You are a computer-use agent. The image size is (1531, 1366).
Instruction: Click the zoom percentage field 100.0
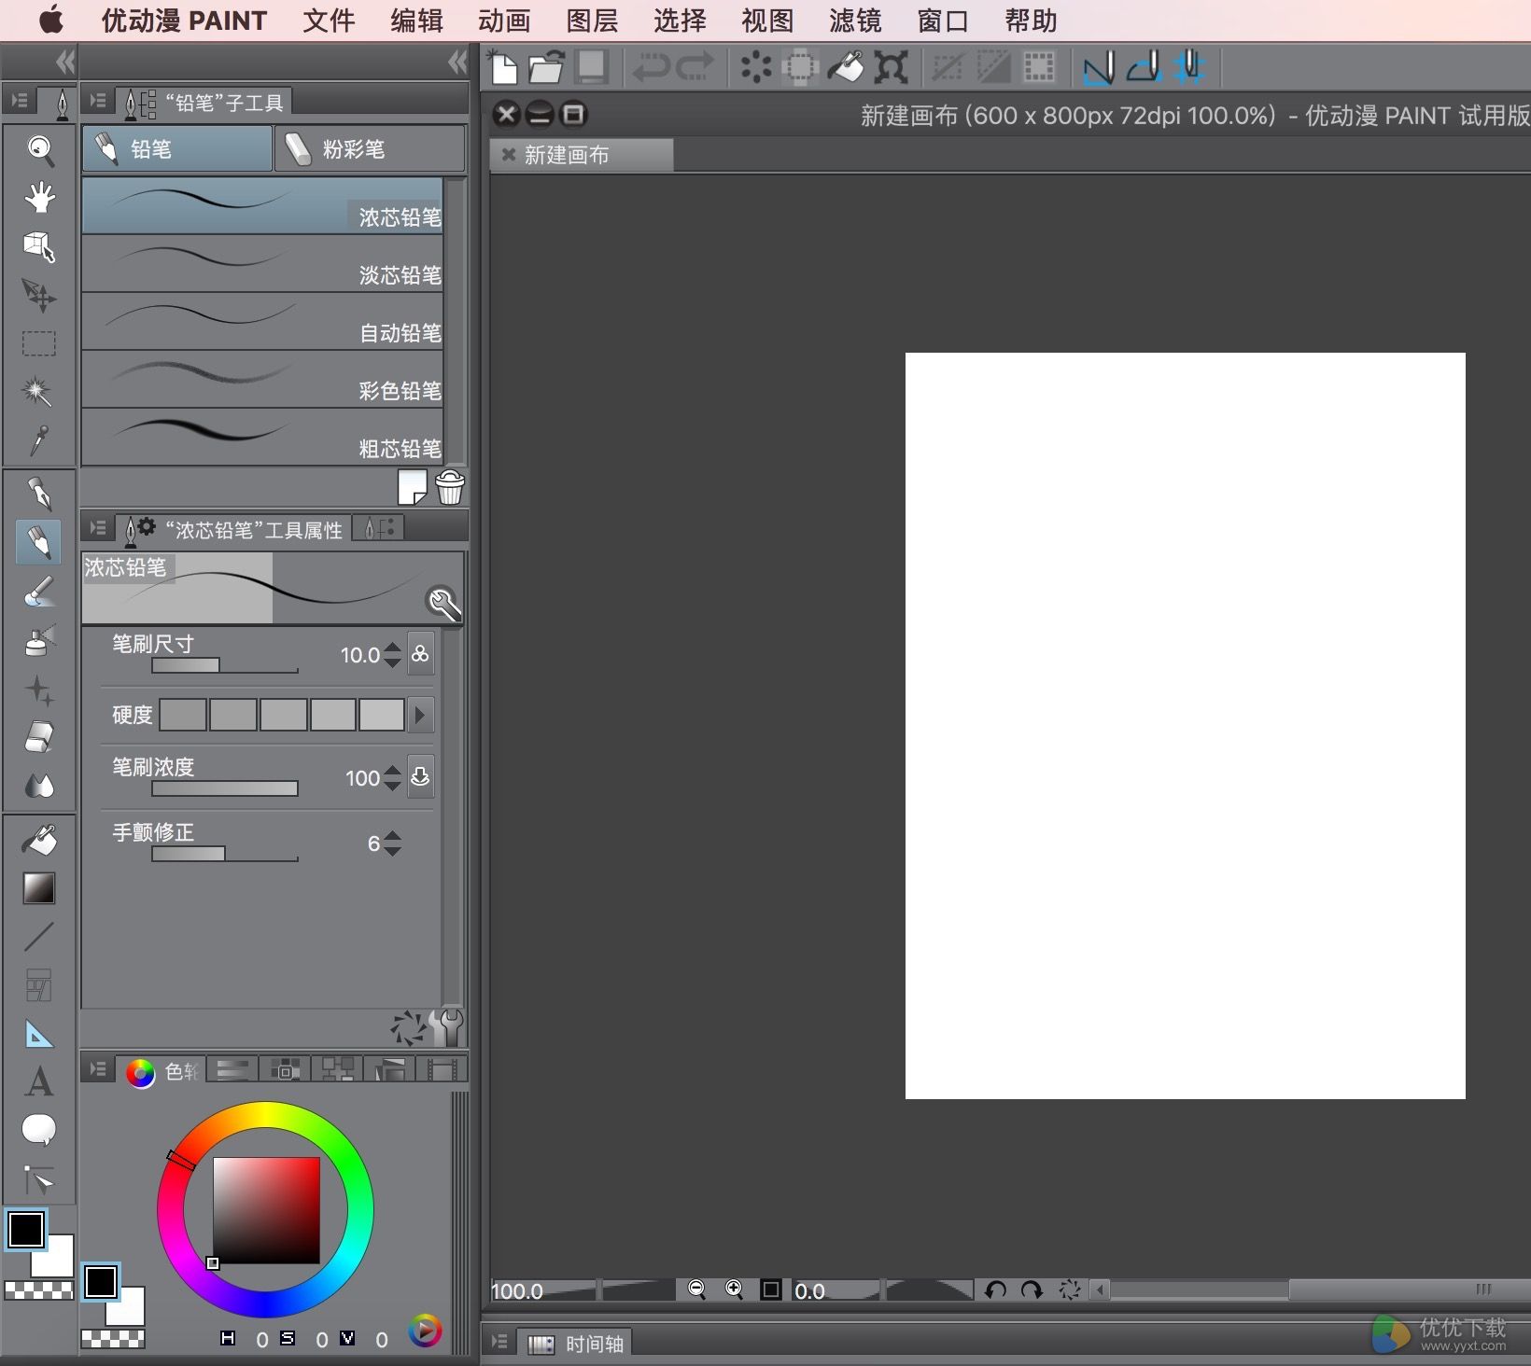pyautogui.click(x=544, y=1290)
